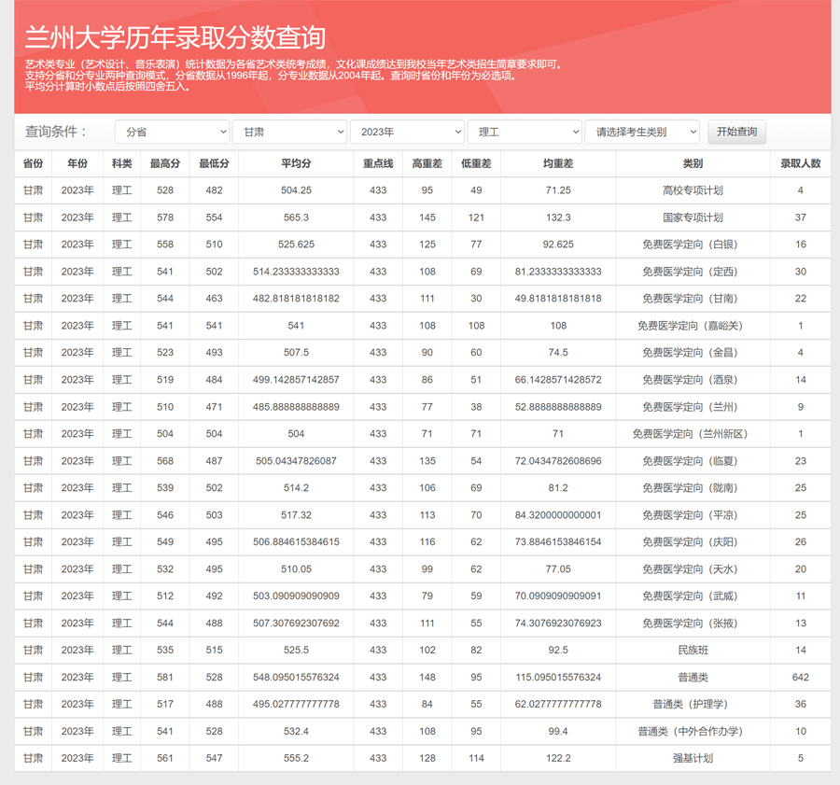The image size is (840, 785).
Task: Click the admitted count 37
Action: click(801, 217)
